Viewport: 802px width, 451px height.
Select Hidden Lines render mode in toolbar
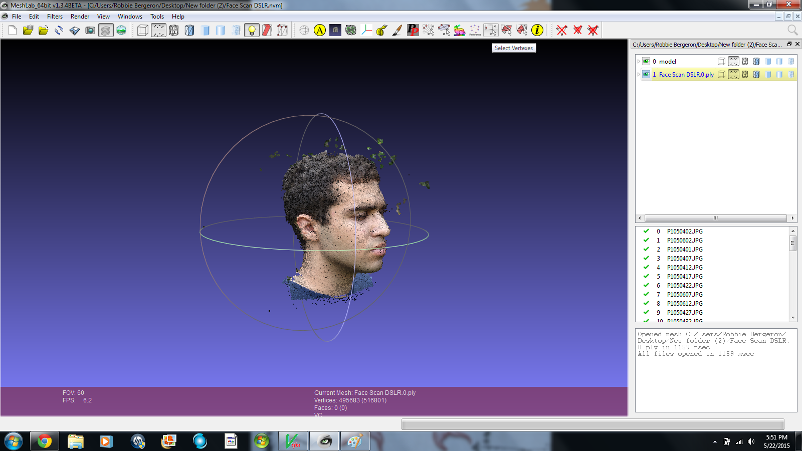[189, 30]
